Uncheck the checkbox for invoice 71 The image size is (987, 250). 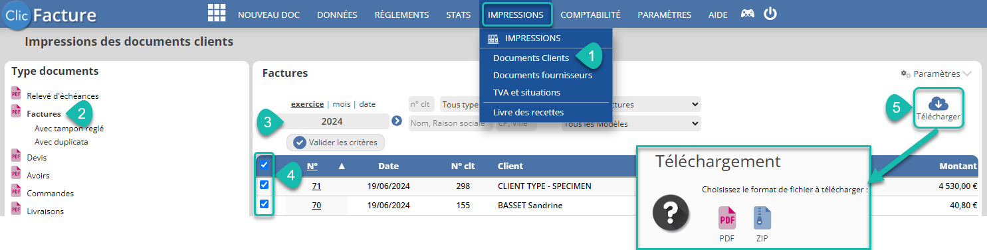(x=264, y=184)
